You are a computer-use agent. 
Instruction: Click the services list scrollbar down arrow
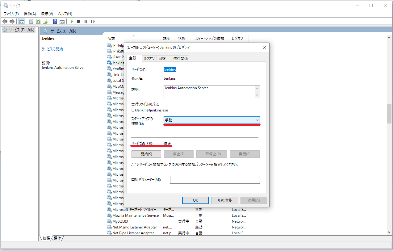tap(389, 232)
